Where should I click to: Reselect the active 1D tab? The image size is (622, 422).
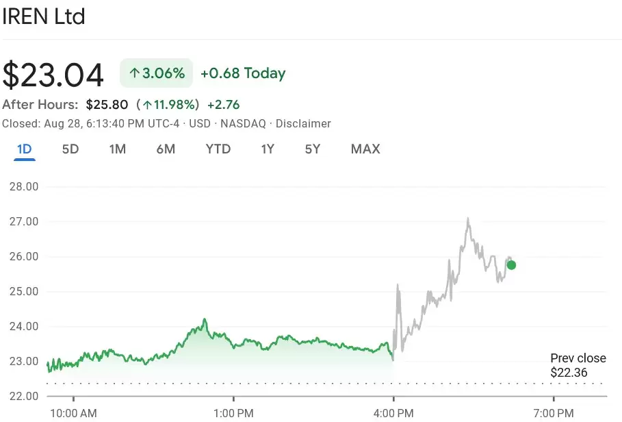(x=25, y=149)
